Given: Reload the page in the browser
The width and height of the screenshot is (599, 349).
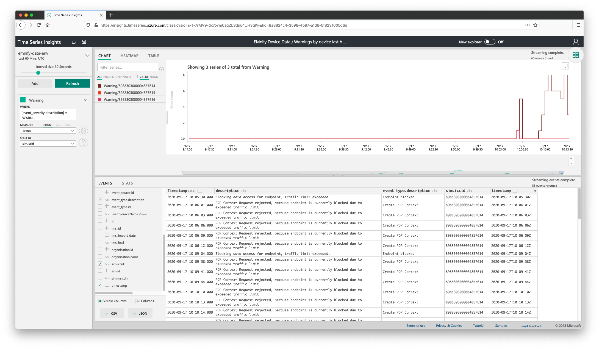Looking at the screenshot, I should click(39, 25).
